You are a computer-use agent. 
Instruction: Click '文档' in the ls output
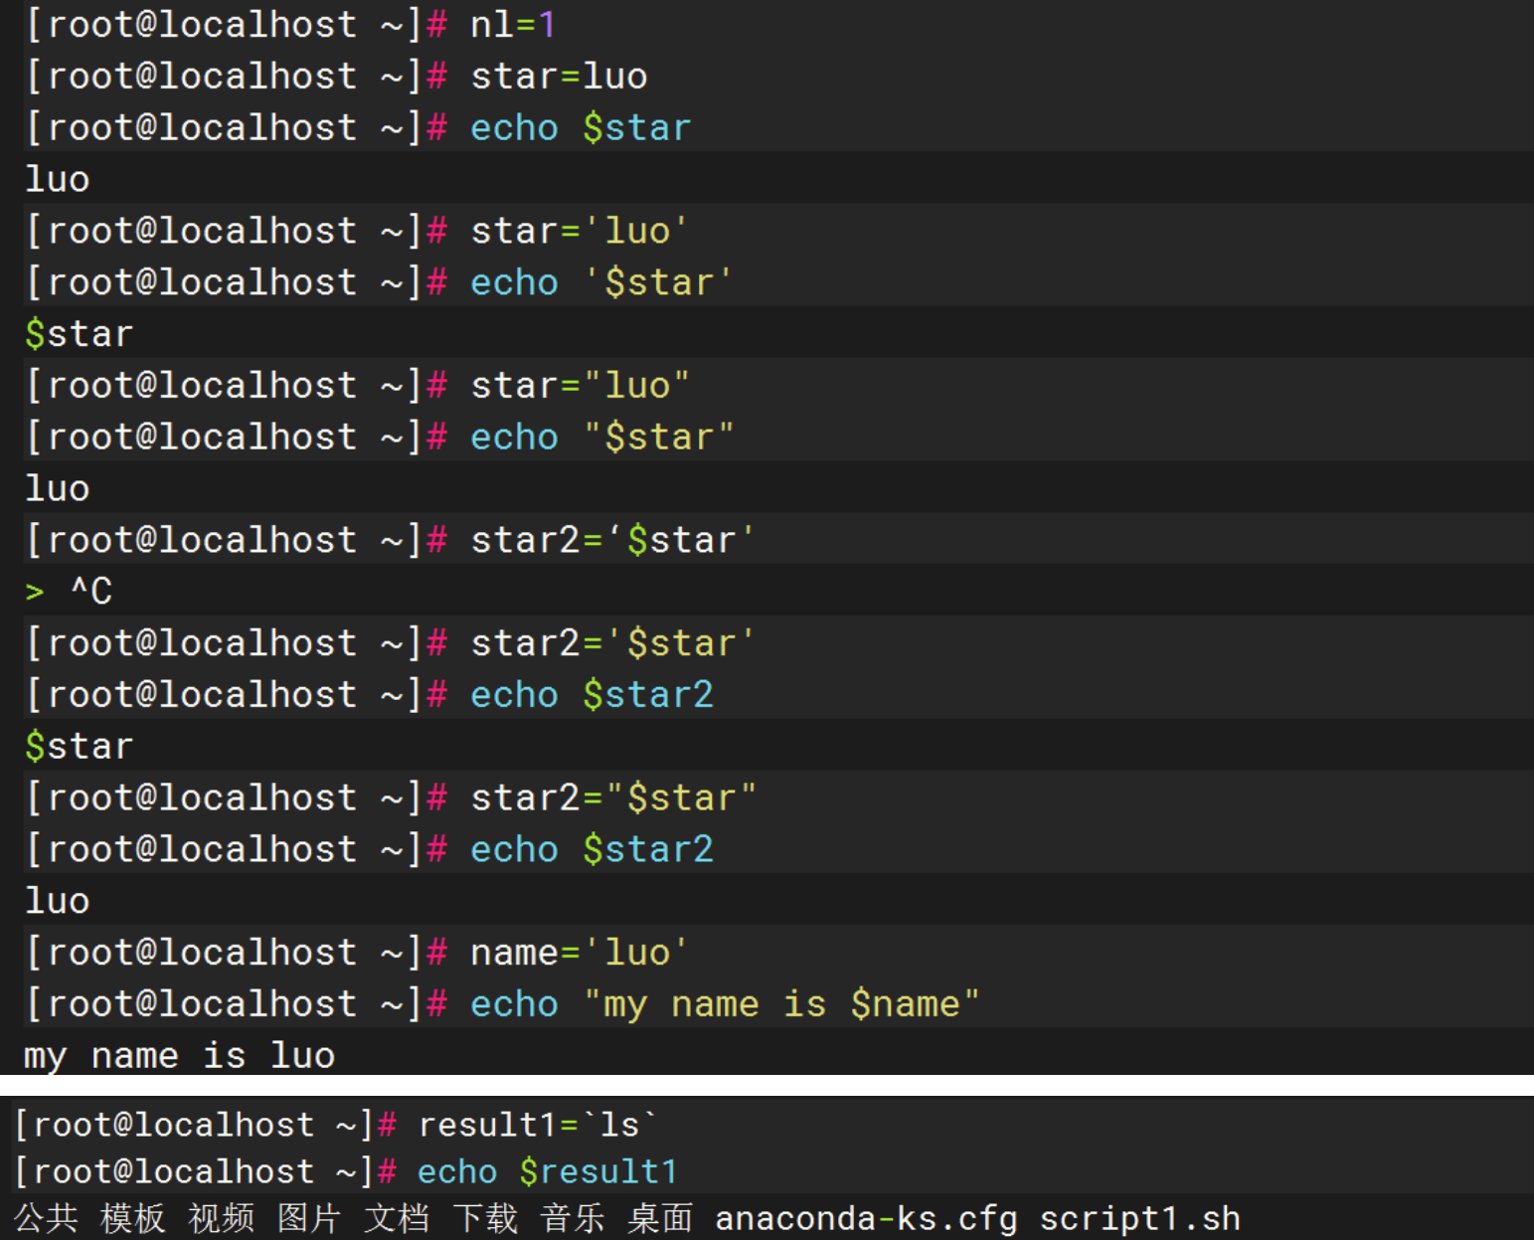397,1218
